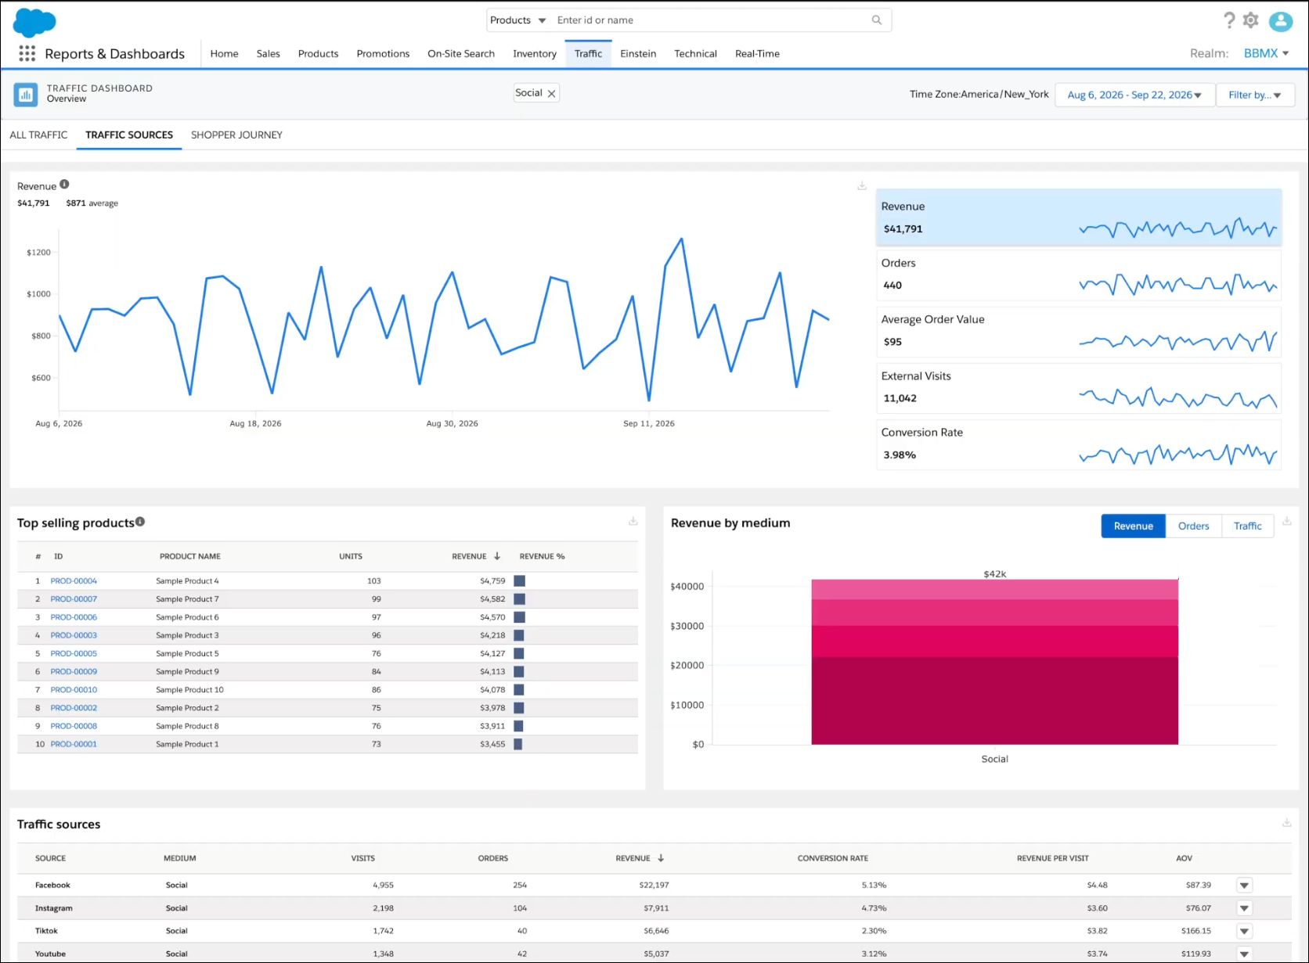Select the Conversion Rate metric card
The width and height of the screenshot is (1309, 963).
tap(1079, 444)
